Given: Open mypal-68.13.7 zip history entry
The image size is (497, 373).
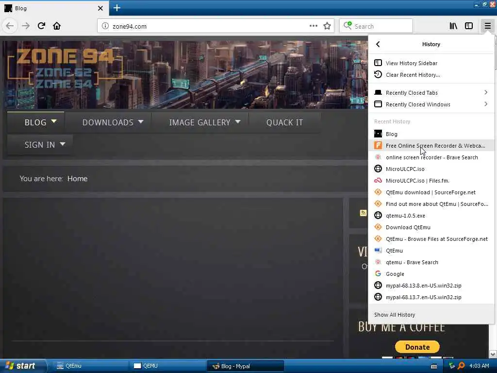Looking at the screenshot, I should point(431,298).
